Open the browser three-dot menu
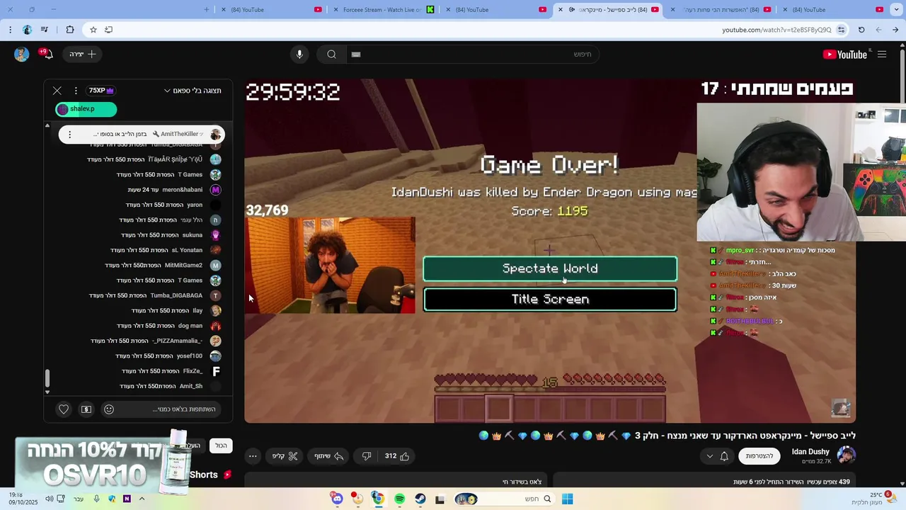This screenshot has width=906, height=510. (x=10, y=30)
